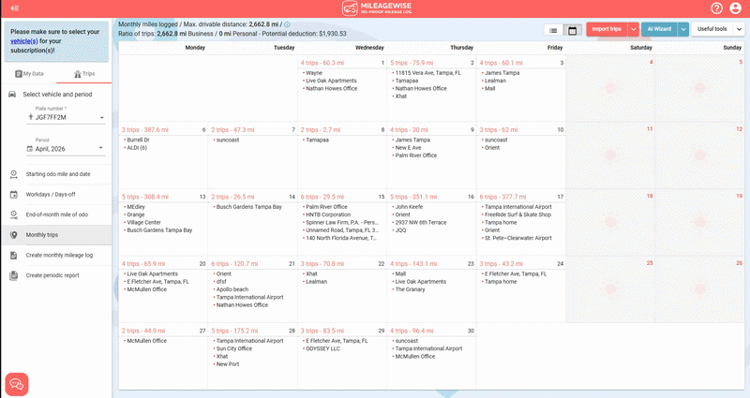
Task: Click the Sun City Office trip entry
Action: tap(233, 348)
